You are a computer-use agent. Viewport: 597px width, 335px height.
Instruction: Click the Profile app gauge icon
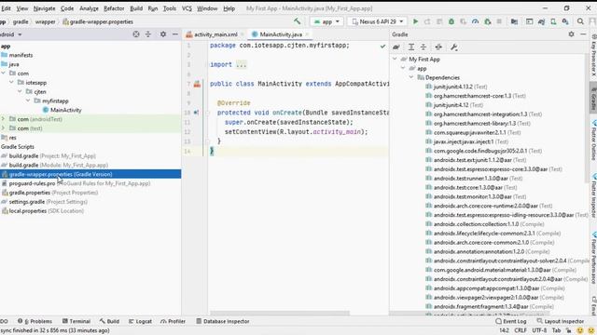click(475, 21)
